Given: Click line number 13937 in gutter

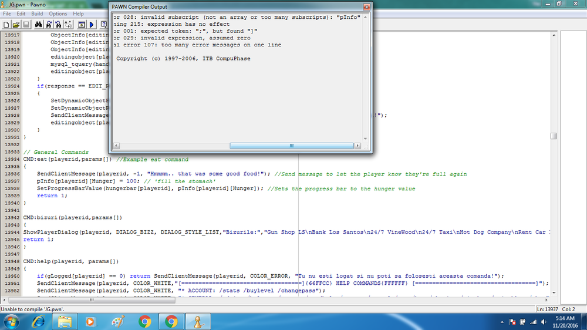Looking at the screenshot, I should coord(12,181).
